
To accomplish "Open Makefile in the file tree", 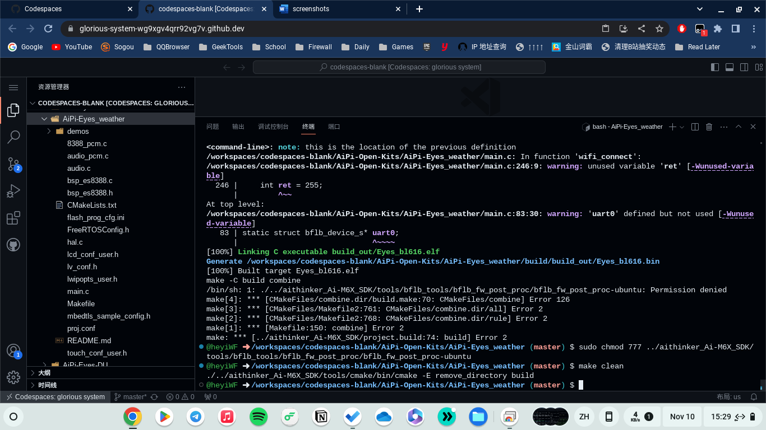I will (81, 303).
